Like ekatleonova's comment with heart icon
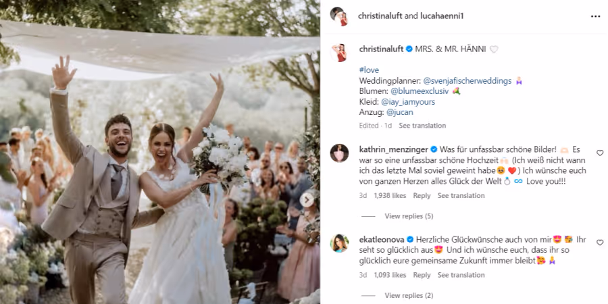This screenshot has height=304, width=608. (x=600, y=243)
